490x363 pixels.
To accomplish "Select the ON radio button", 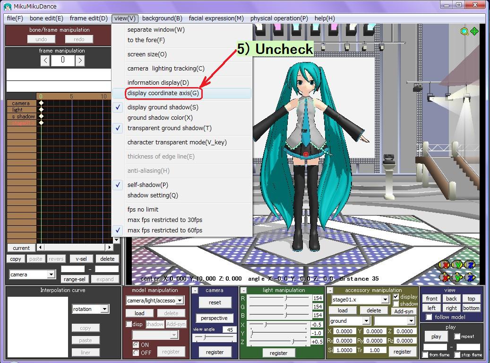I will pyautogui.click(x=136, y=345).
